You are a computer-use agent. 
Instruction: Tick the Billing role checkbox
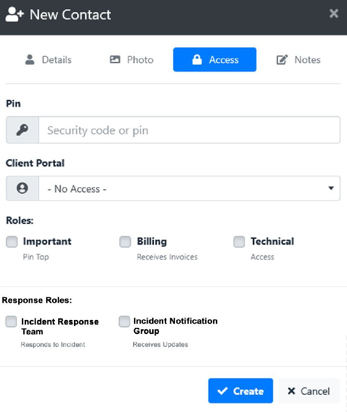[125, 241]
